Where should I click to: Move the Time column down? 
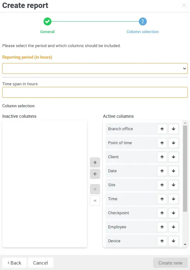pos(173,199)
